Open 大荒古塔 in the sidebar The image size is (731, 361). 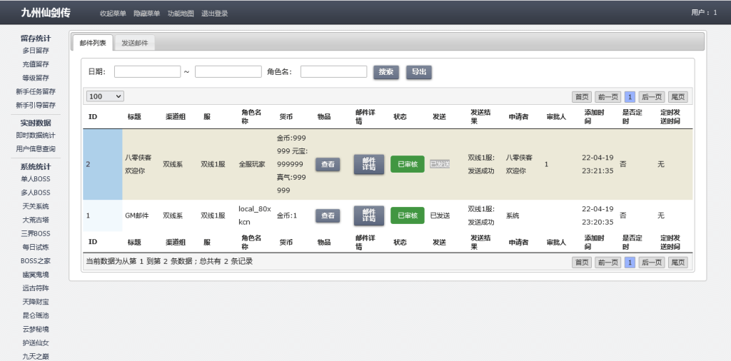[36, 220]
